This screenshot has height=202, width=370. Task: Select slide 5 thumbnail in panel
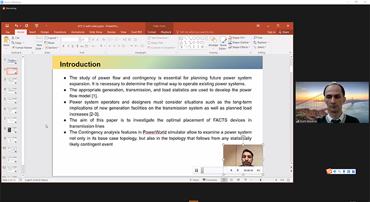click(x=12, y=100)
